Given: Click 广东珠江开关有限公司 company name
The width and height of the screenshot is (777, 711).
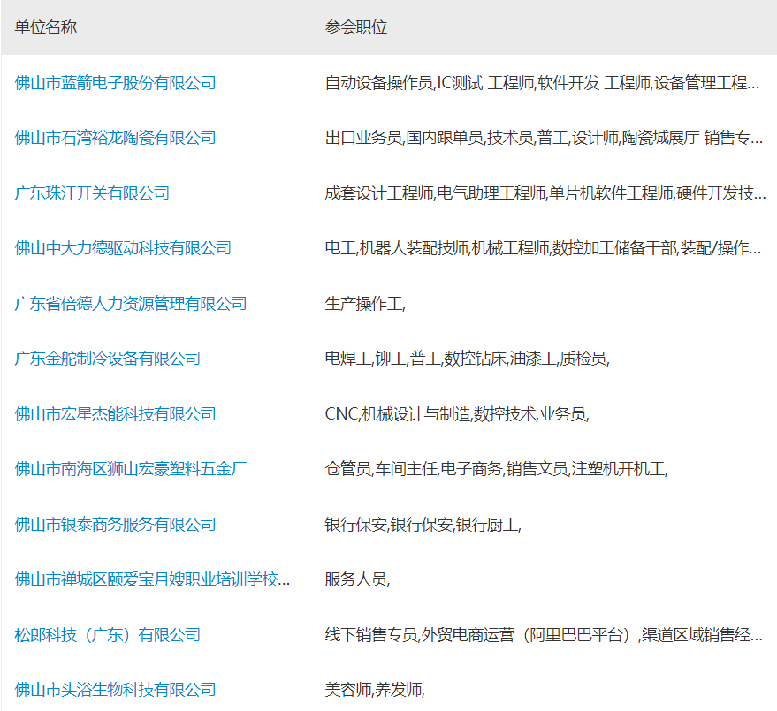Looking at the screenshot, I should (92, 193).
